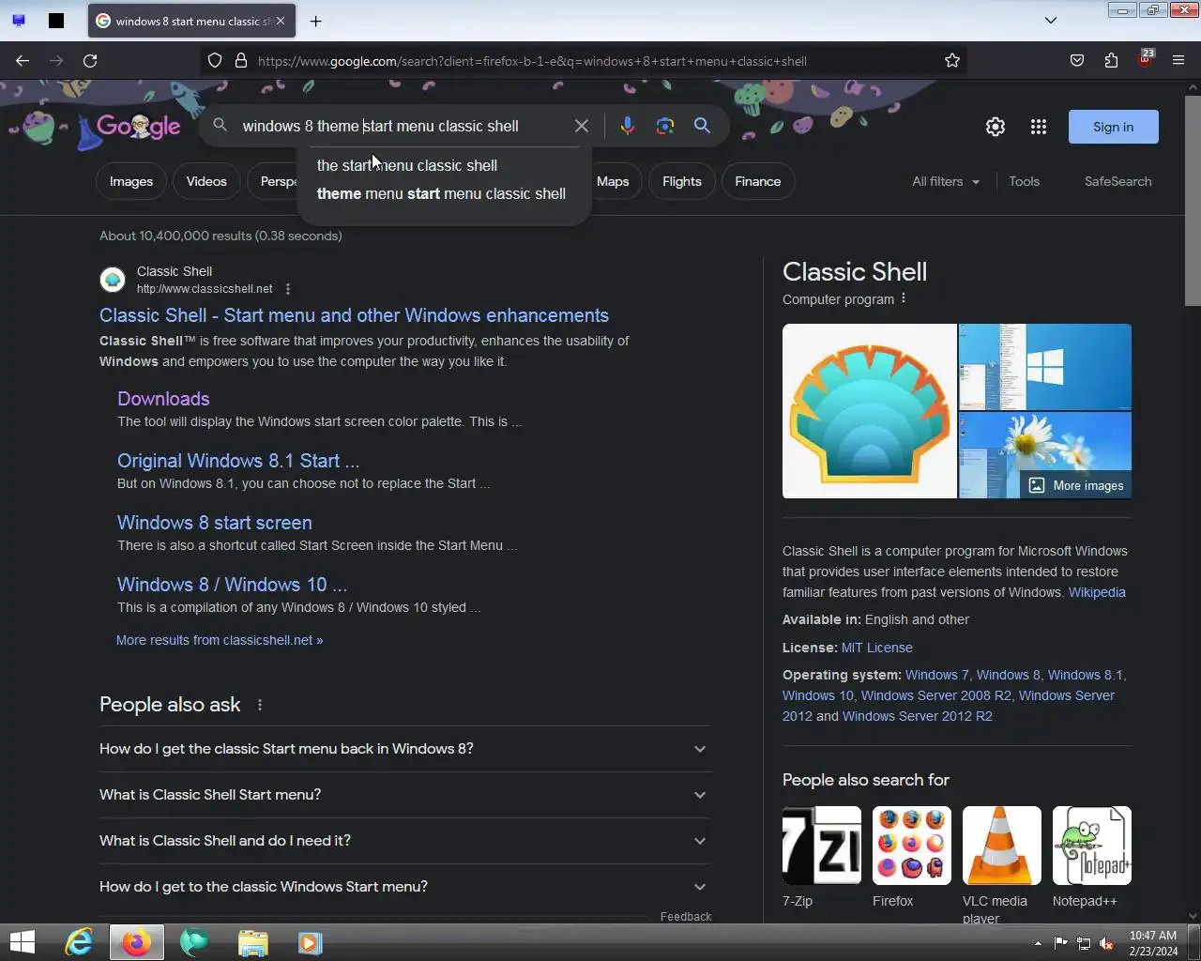The image size is (1201, 961).
Task: Open the Downloads sitelink
Action: (x=163, y=399)
